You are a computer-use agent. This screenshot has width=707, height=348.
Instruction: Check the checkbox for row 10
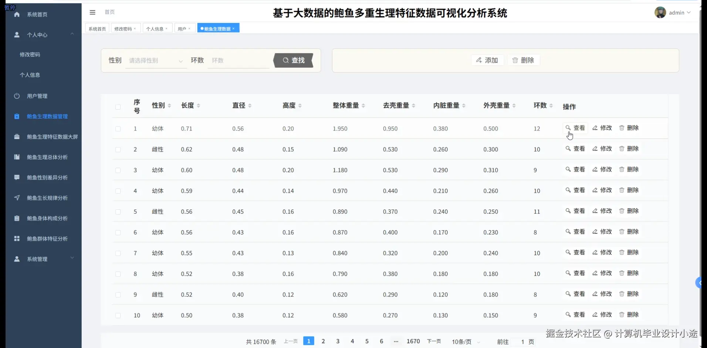[x=118, y=315]
